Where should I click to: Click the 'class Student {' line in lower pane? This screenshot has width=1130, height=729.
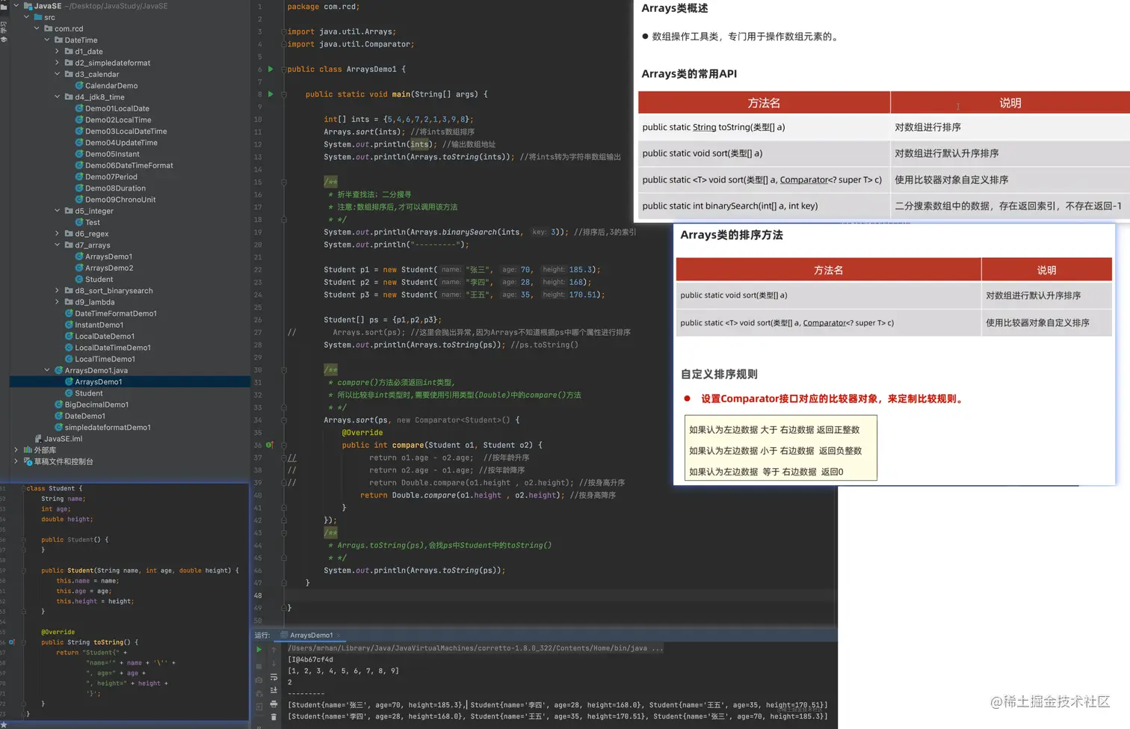pyautogui.click(x=55, y=488)
